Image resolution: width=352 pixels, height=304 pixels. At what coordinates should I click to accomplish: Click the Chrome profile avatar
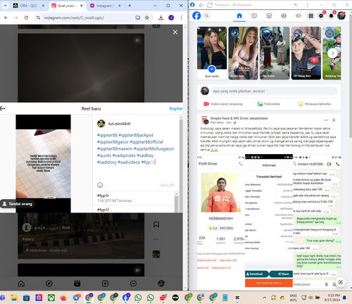point(171,18)
